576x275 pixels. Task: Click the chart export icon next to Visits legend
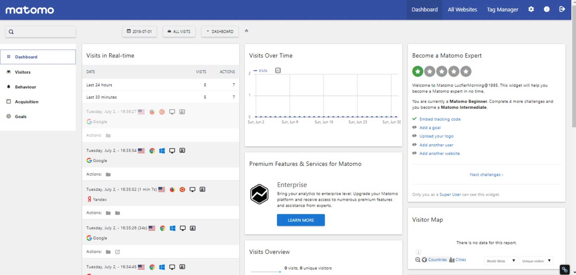coord(278,71)
